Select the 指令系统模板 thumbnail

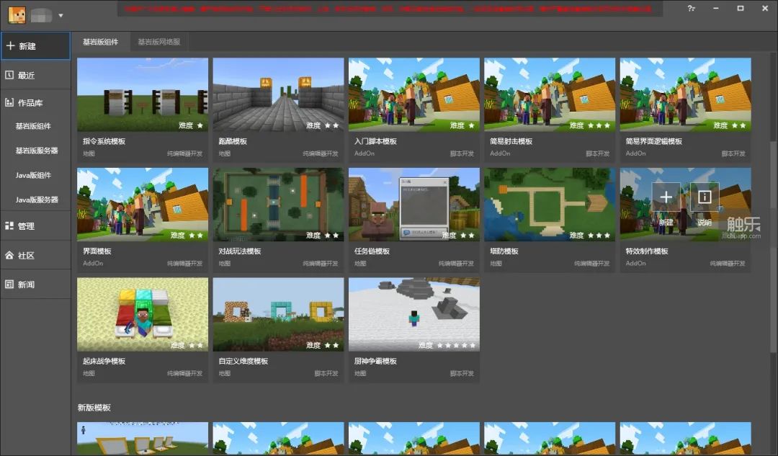pos(143,94)
